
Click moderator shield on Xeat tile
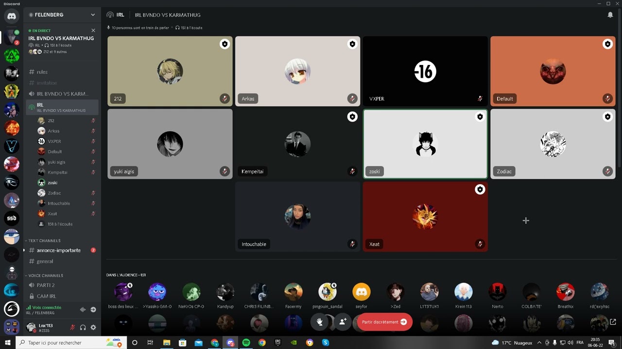click(480, 190)
